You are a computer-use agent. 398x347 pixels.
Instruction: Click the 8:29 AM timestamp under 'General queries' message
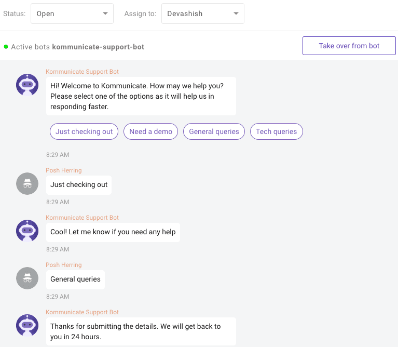coord(58,297)
